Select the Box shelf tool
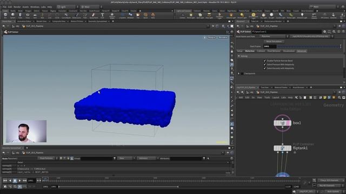The width and height of the screenshot is (346, 194). (x=5, y=16)
